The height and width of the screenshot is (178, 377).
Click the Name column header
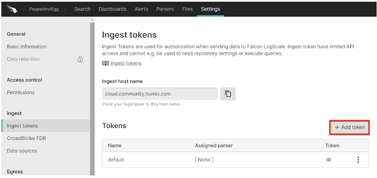pos(115,146)
